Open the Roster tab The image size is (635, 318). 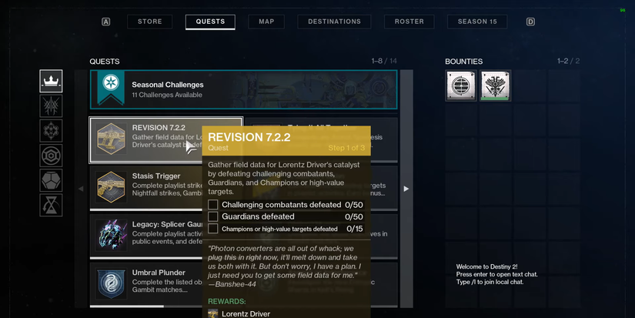click(x=409, y=22)
